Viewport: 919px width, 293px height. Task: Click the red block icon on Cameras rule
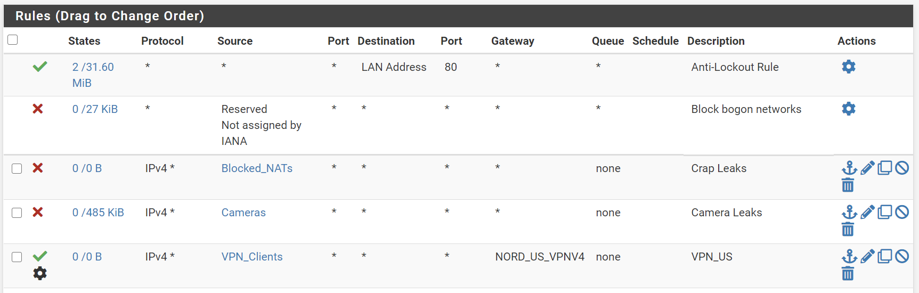[x=38, y=212]
